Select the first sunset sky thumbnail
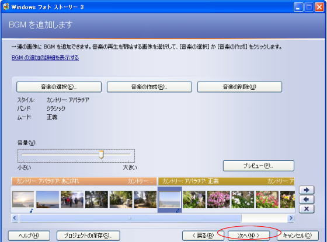Viewport: 327px width, 242px height. (23, 199)
